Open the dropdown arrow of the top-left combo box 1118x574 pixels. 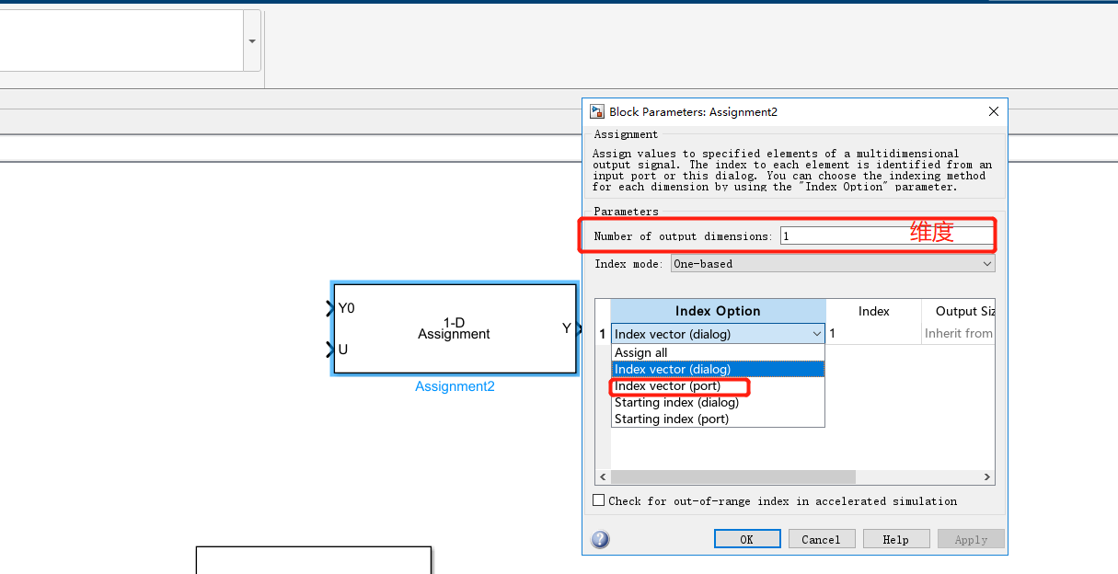(251, 40)
